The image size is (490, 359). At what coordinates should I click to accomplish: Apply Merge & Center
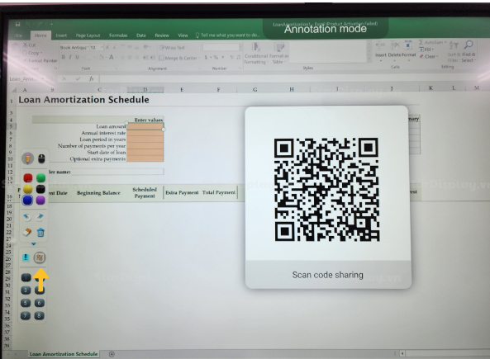tap(178, 58)
